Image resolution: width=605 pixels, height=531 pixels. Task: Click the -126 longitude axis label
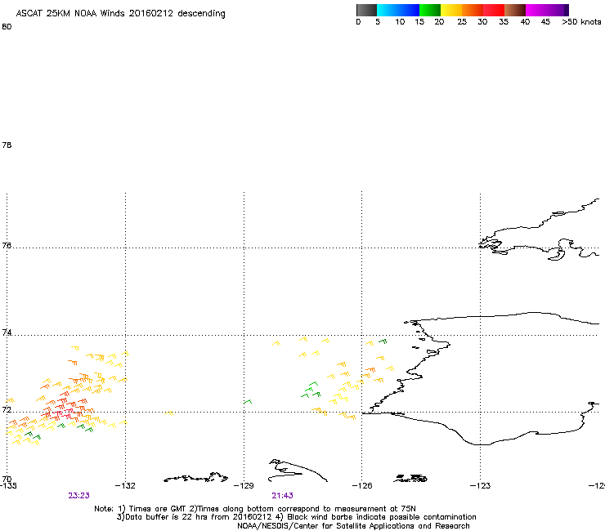pyautogui.click(x=362, y=485)
